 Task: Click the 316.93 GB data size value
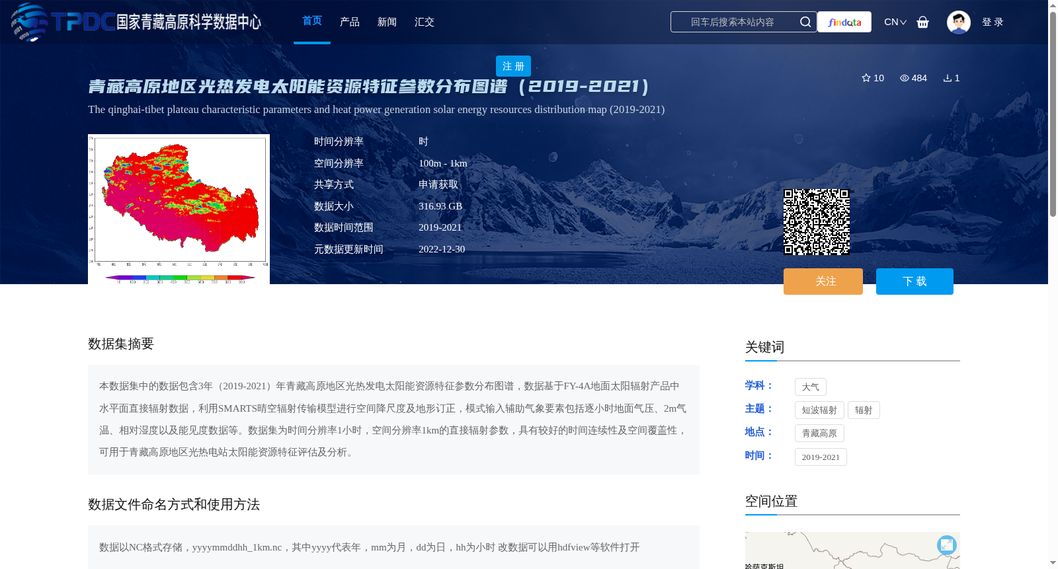(x=440, y=206)
